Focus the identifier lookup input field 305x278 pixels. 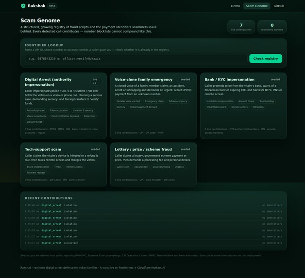(136, 59)
